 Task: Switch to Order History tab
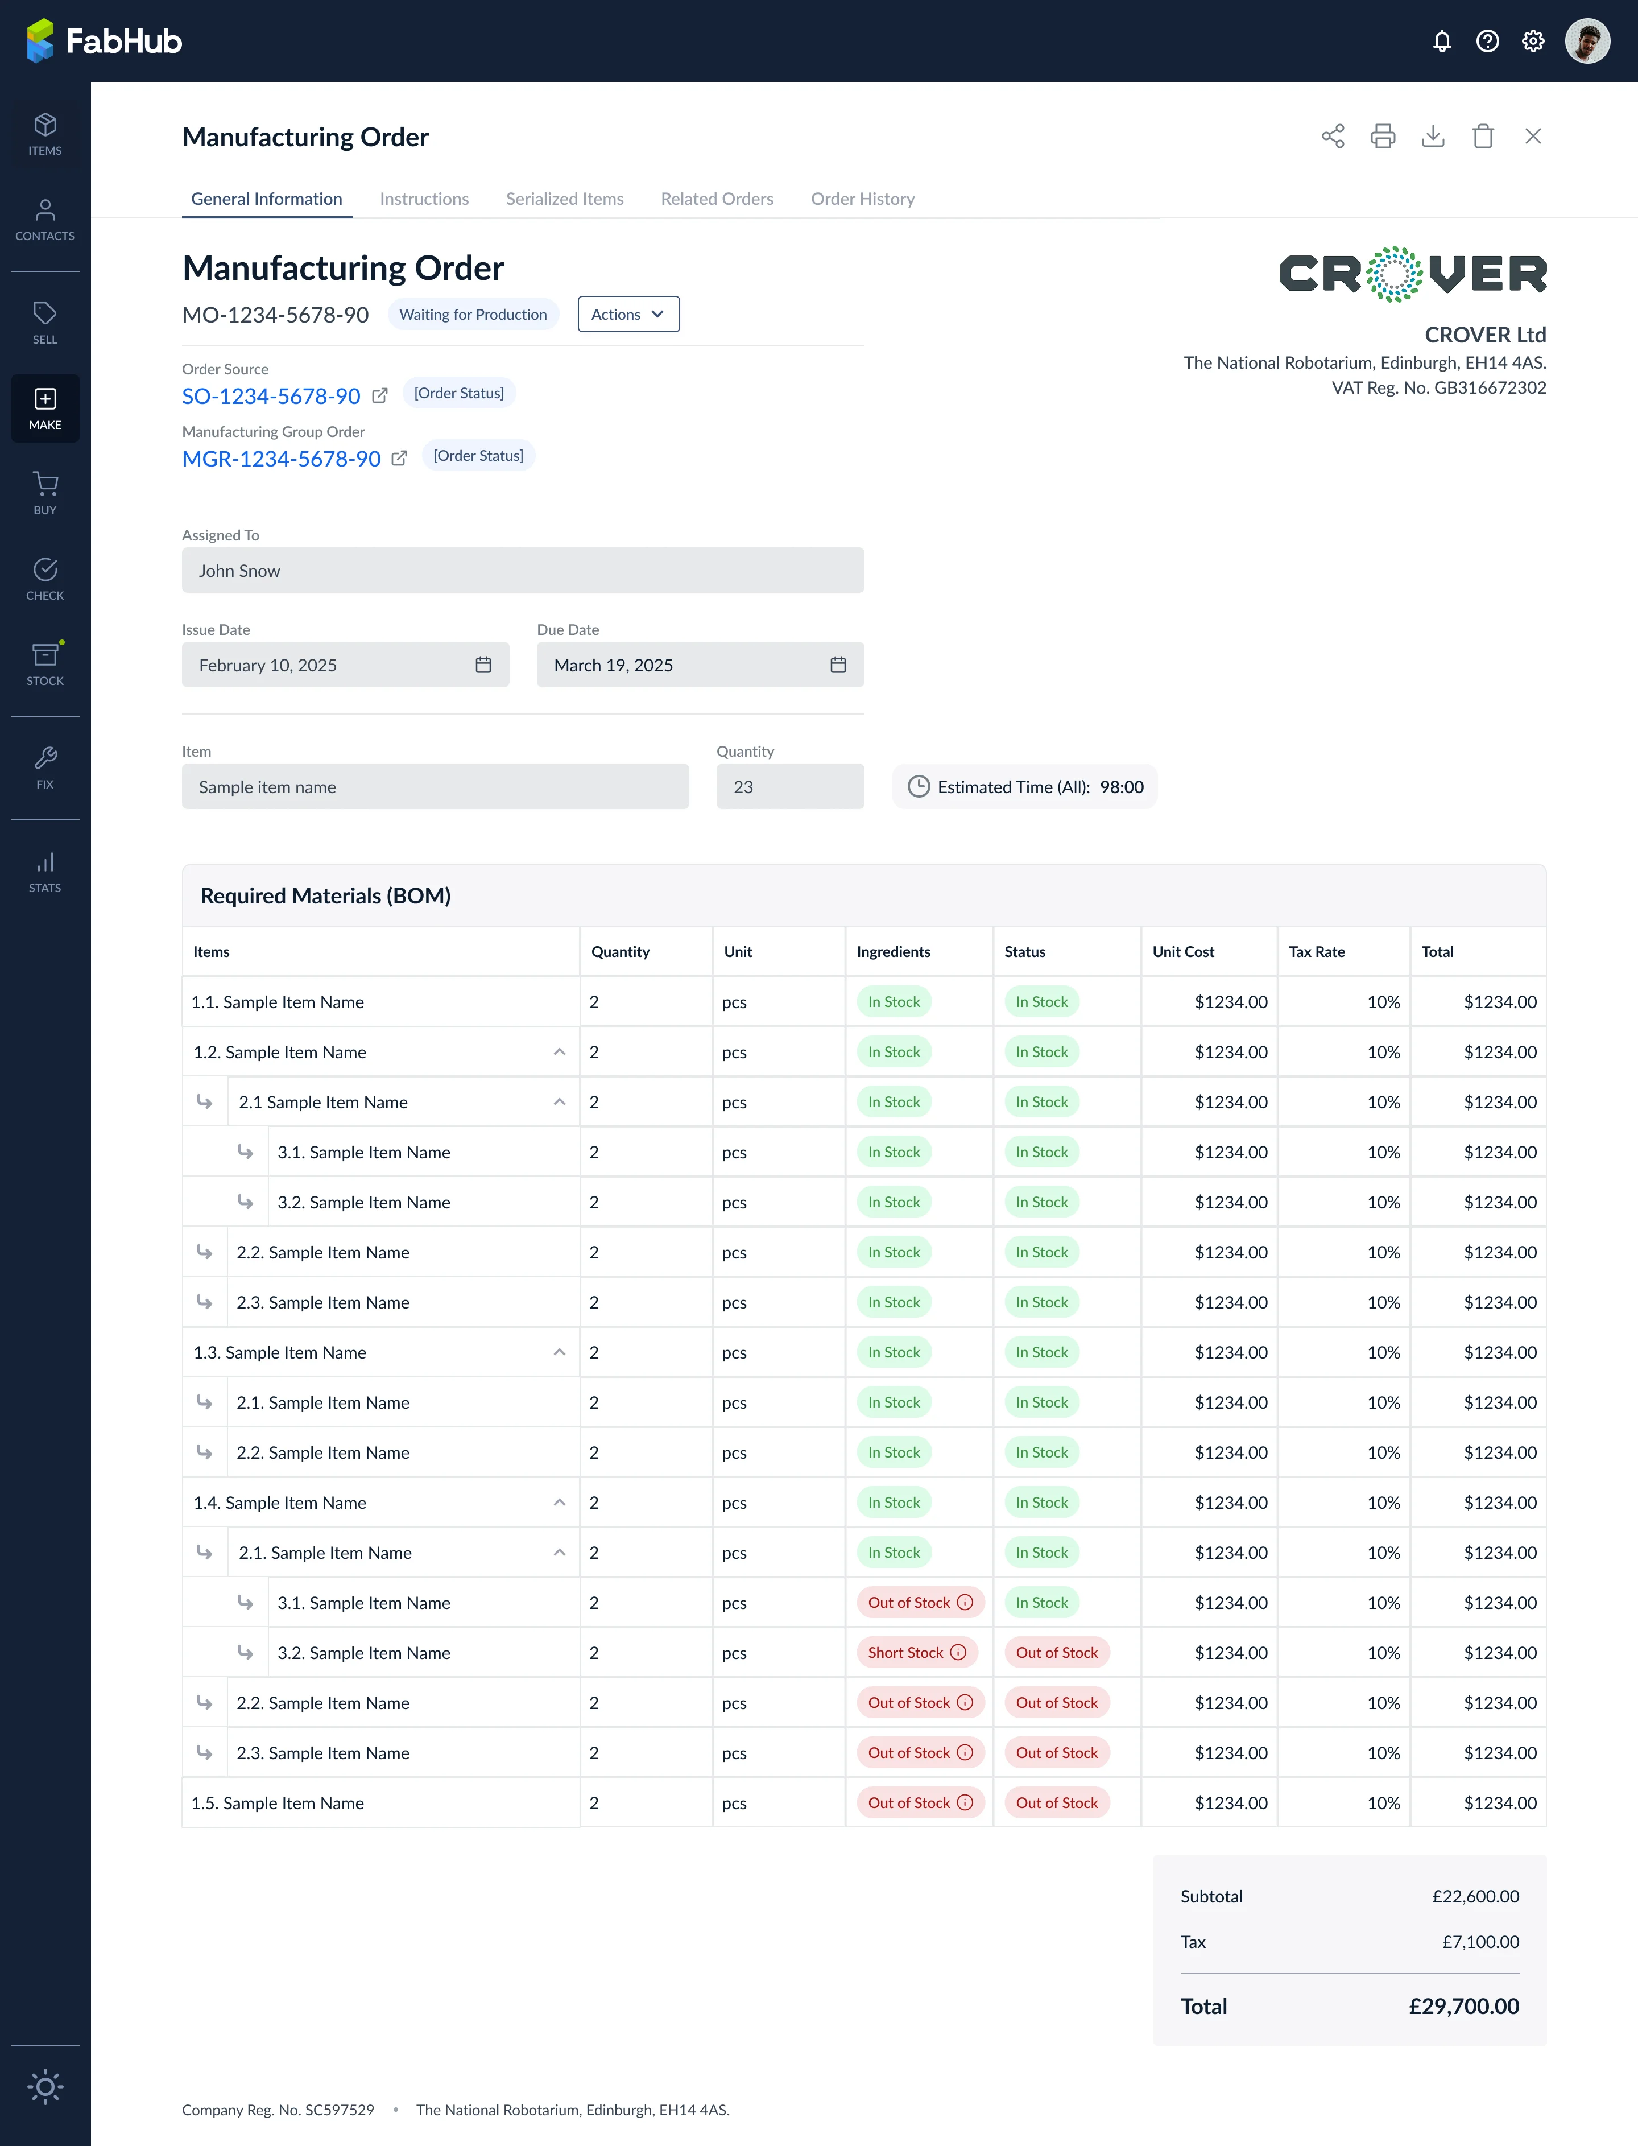coord(863,199)
